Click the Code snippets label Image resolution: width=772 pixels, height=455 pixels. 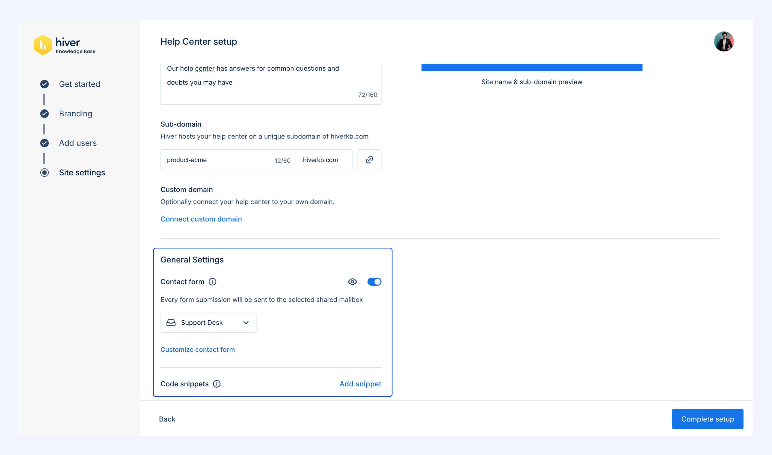pos(184,384)
